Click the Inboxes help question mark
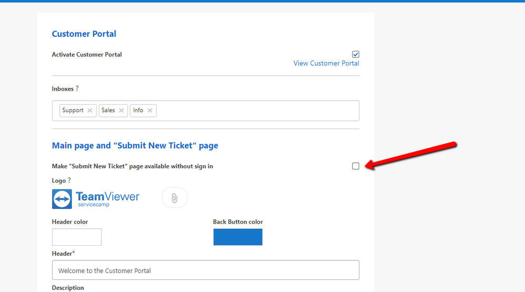This screenshot has height=292, width=525. (x=77, y=88)
